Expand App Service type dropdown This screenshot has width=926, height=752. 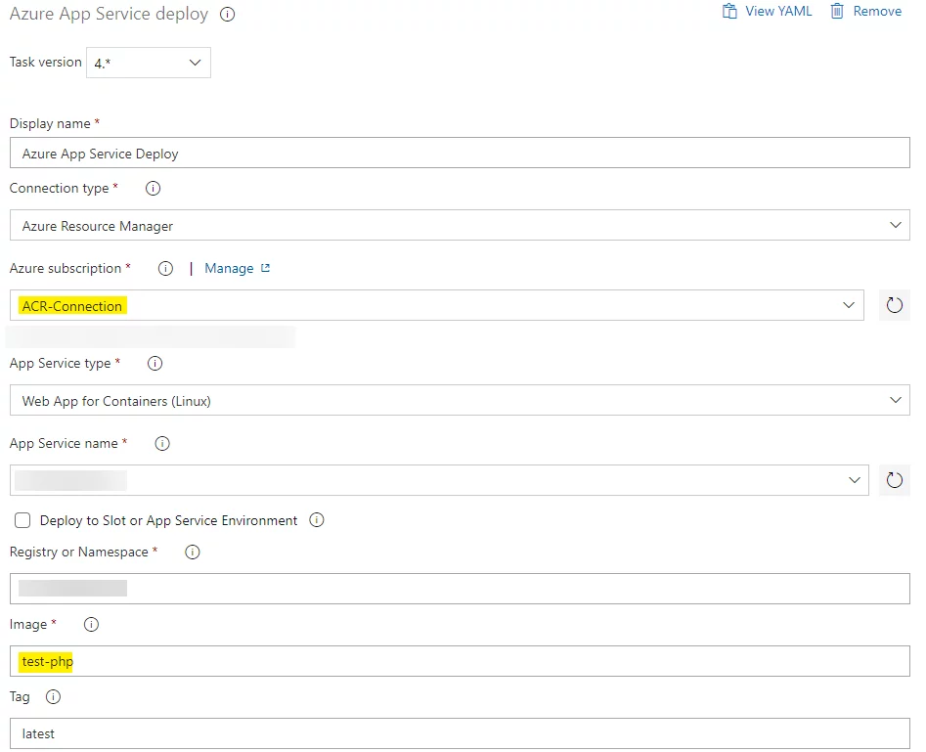[x=460, y=400]
